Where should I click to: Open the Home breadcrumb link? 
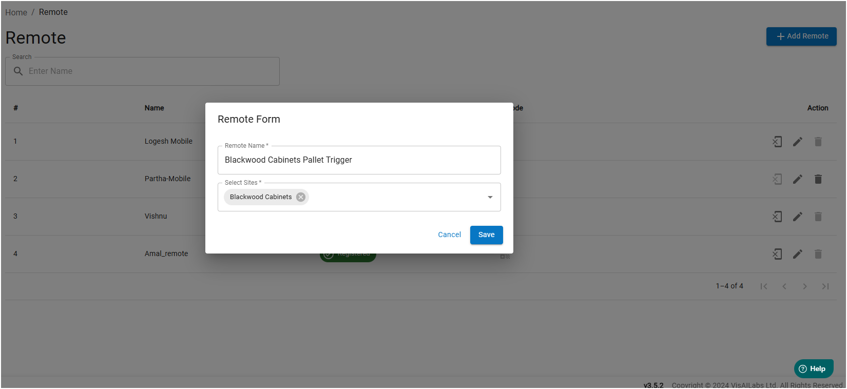[x=16, y=12]
